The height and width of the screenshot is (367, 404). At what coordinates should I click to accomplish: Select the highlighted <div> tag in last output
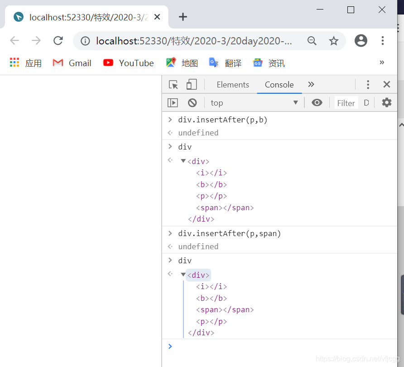click(198, 275)
